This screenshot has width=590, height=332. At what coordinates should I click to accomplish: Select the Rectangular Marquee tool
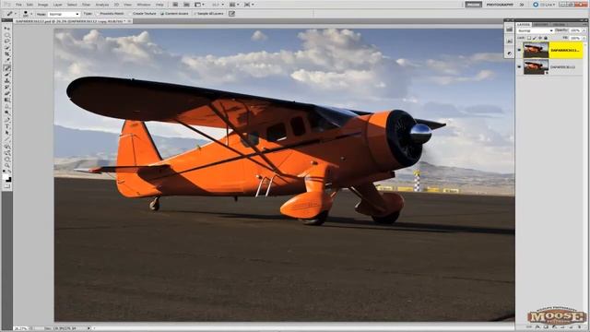pos(7,35)
